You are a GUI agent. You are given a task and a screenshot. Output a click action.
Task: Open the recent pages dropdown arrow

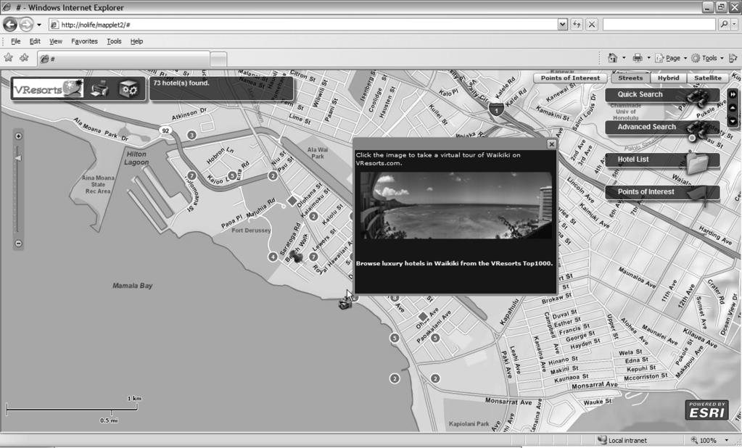(38, 25)
